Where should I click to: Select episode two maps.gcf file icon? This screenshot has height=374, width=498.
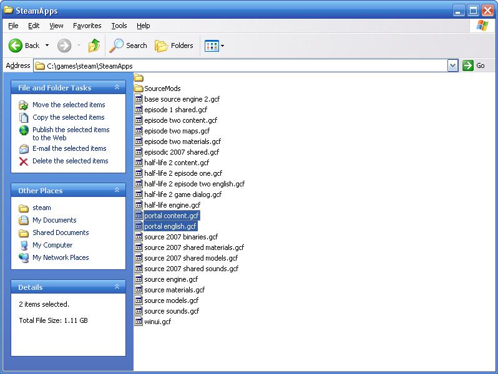click(x=139, y=130)
